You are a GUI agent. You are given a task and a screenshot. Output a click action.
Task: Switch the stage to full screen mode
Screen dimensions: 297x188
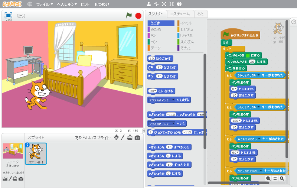tap(8, 15)
